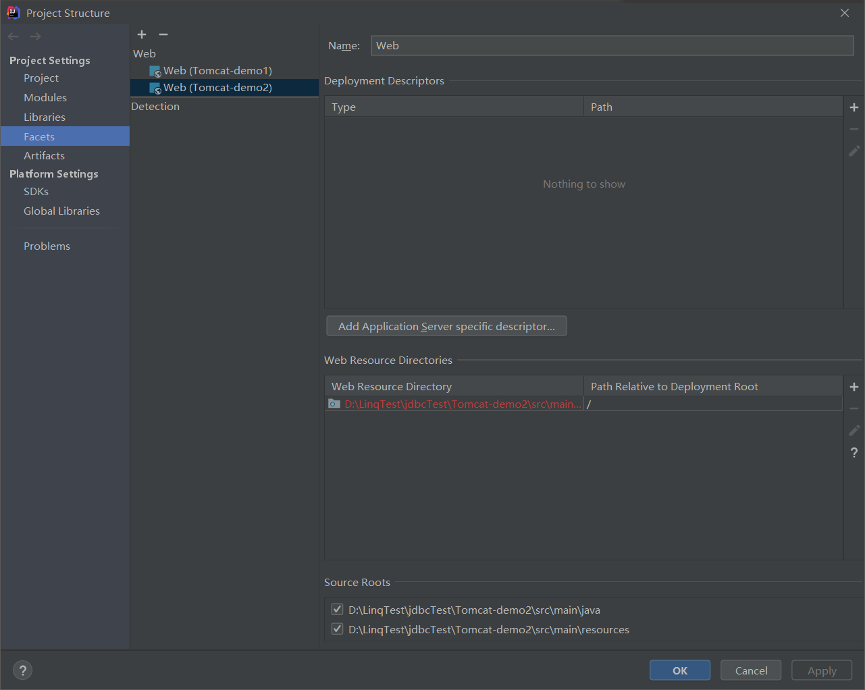The image size is (865, 690).
Task: Click the add facet plus icon
Action: click(142, 34)
